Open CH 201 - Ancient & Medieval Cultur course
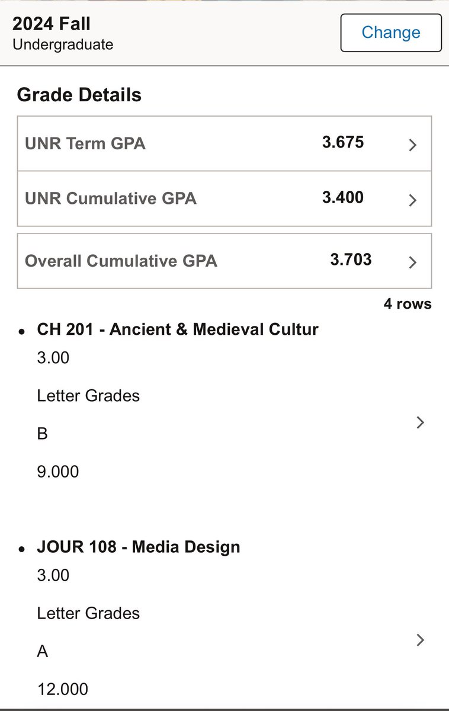Viewport: 449px width, 711px height. click(178, 329)
